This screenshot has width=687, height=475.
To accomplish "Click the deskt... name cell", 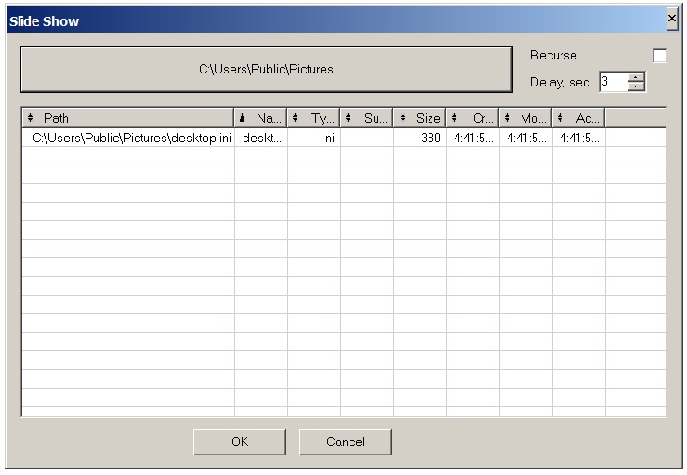I will [261, 138].
